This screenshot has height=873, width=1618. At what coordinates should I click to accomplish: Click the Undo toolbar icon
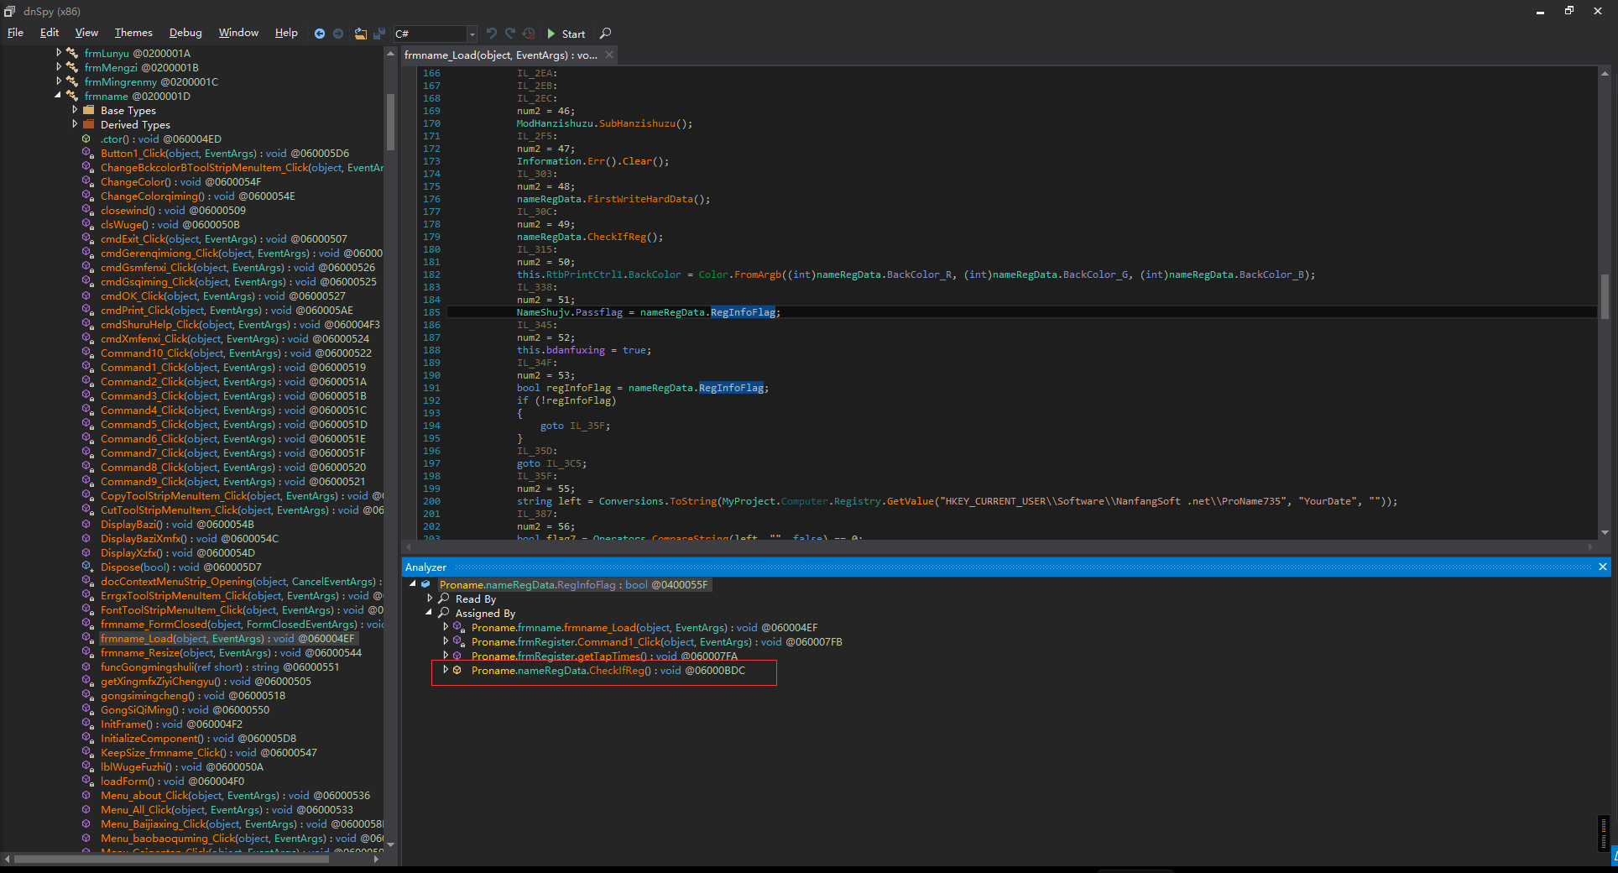[492, 34]
